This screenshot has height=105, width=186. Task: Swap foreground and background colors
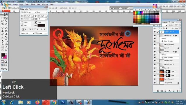6,54
